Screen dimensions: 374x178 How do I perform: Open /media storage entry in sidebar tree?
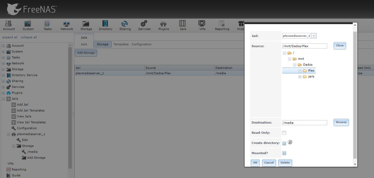click(32, 152)
